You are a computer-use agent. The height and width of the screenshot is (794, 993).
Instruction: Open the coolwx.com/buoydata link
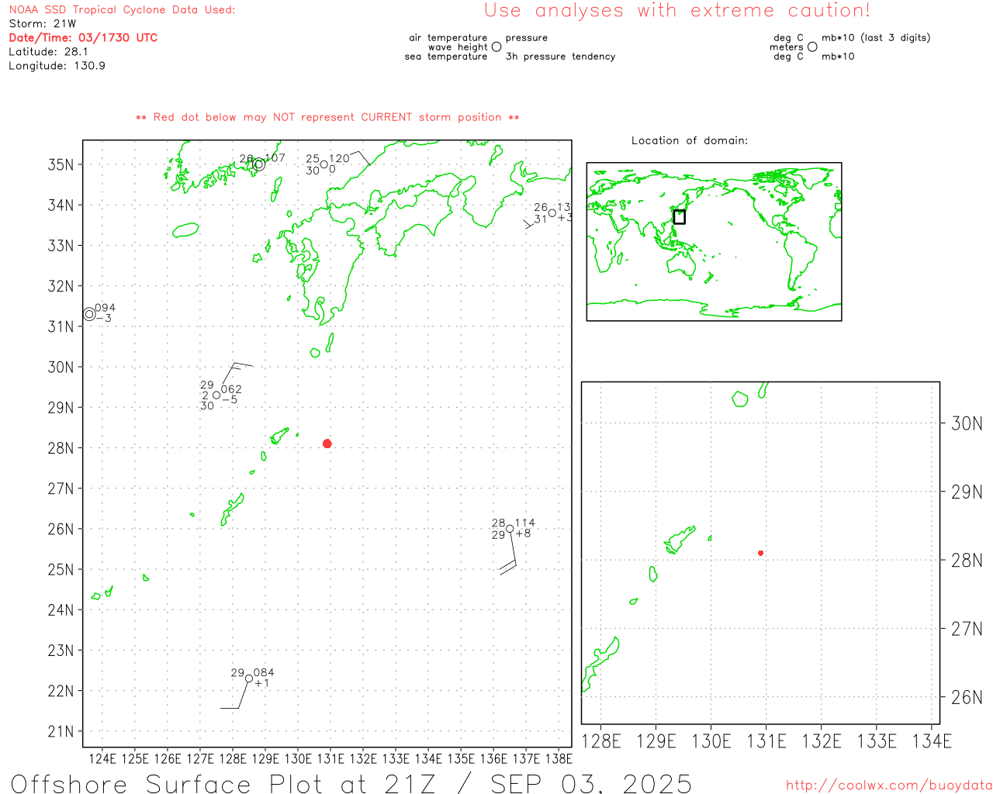[889, 785]
